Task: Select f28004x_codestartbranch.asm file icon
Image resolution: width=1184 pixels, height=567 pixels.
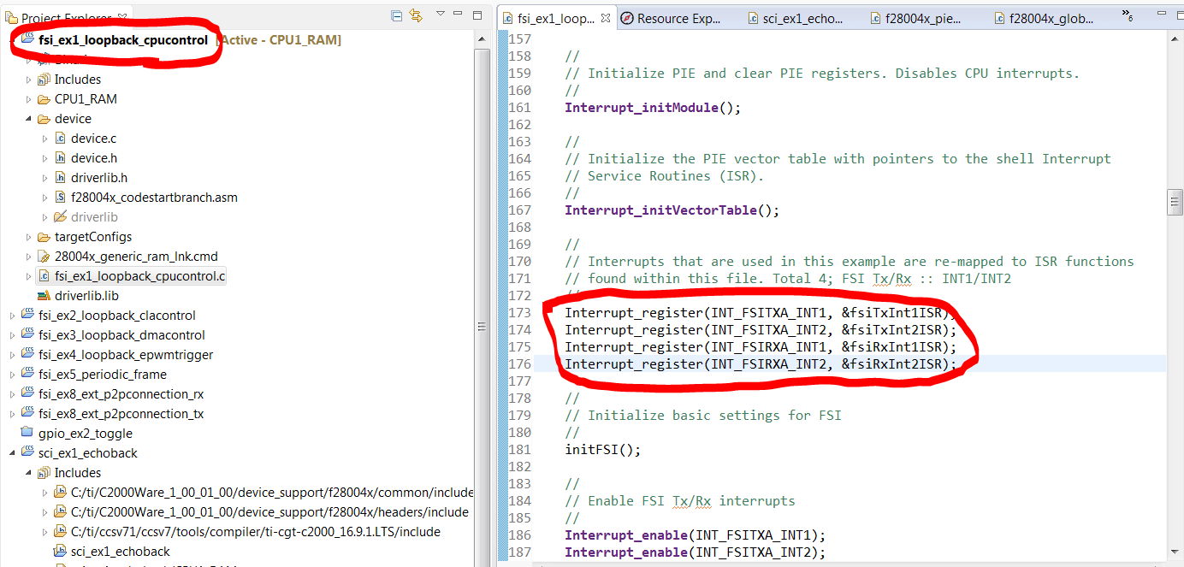Action: pyautogui.click(x=61, y=198)
